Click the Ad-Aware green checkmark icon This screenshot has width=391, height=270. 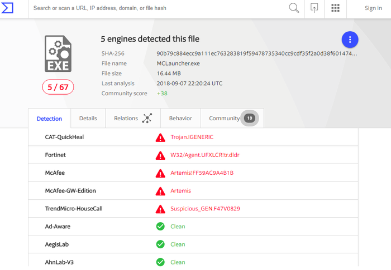(x=160, y=227)
